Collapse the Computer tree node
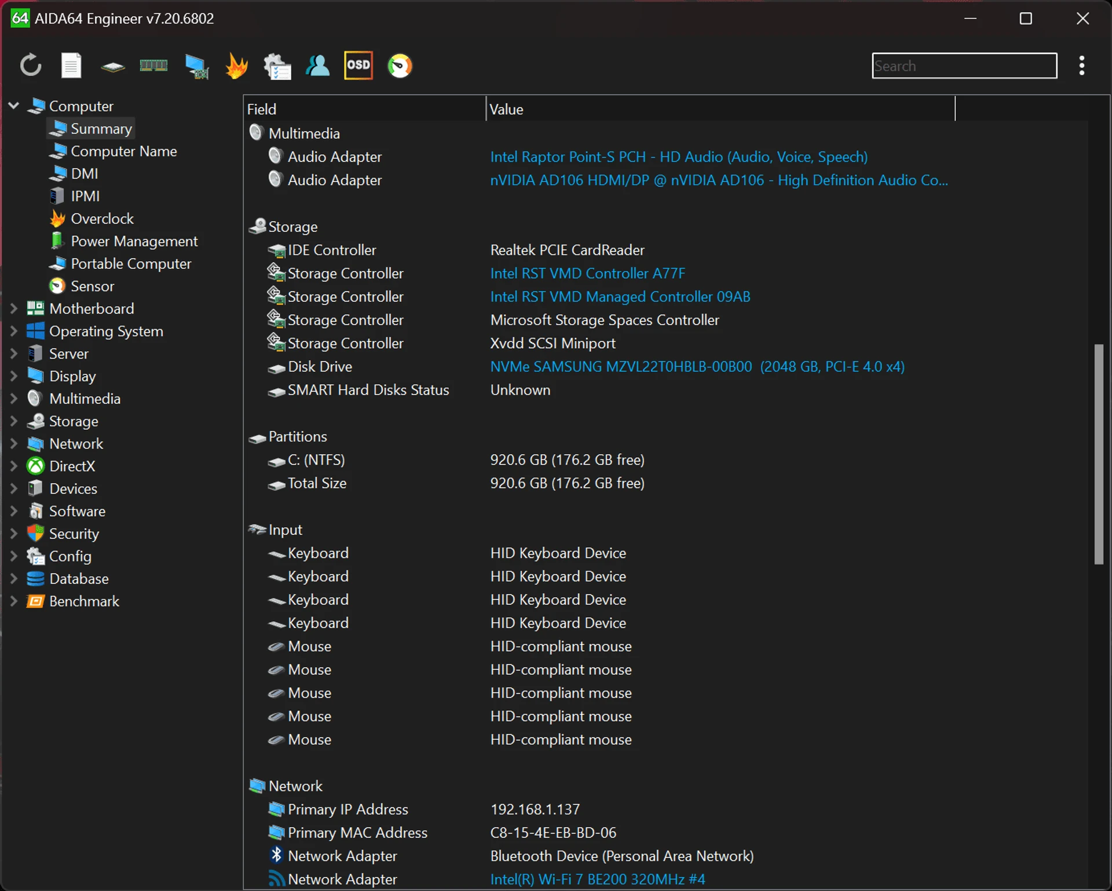 click(x=14, y=106)
